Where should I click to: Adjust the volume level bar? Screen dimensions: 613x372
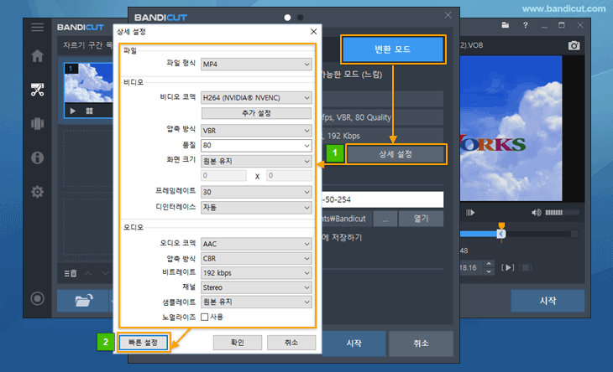562,213
